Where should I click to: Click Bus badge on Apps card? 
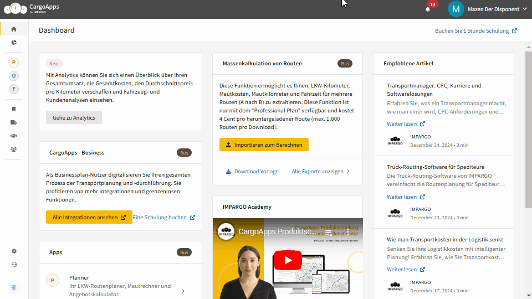(x=184, y=252)
